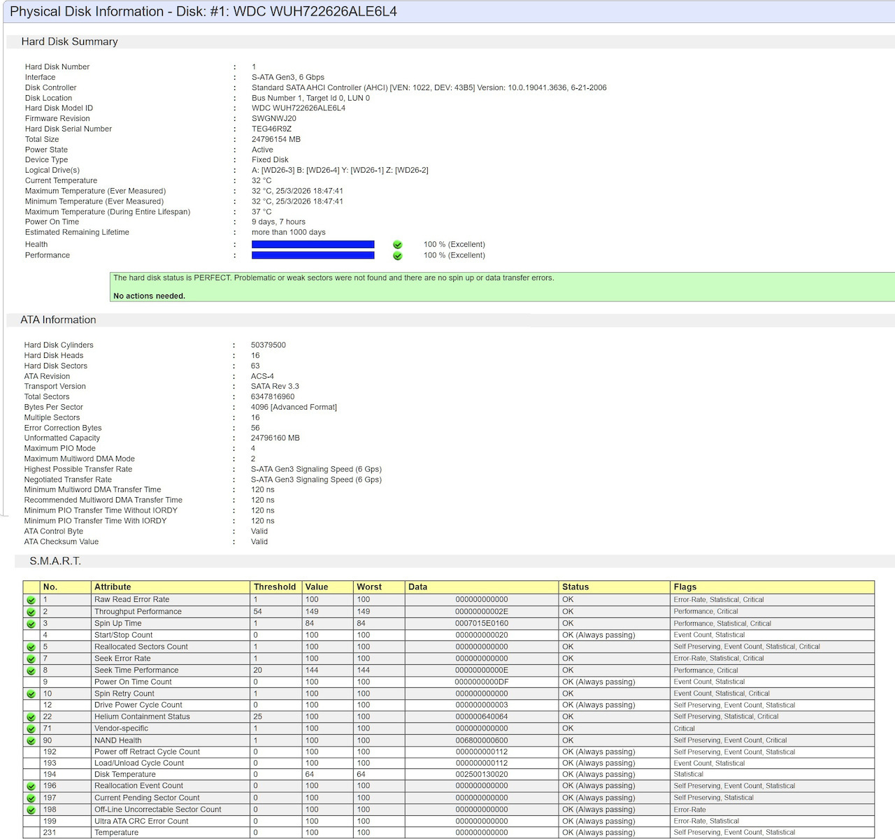Select the serial number TEG46R9Z
The width and height of the screenshot is (895, 839).
tap(271, 129)
